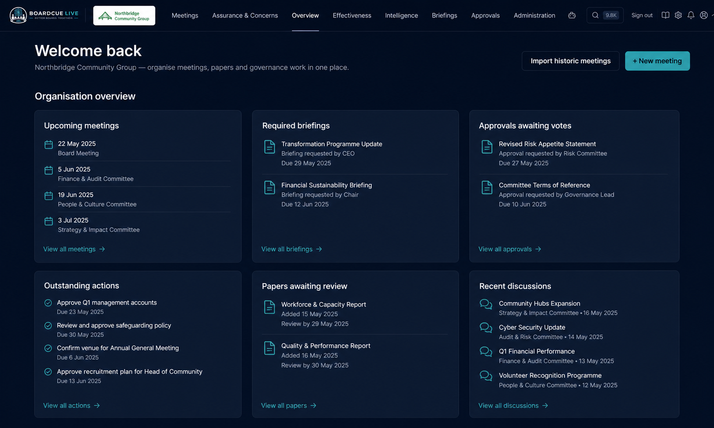The width and height of the screenshot is (714, 428).
Task: Open the Briefings tab
Action: click(445, 15)
